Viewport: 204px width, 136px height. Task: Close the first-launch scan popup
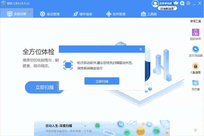pos(141,49)
